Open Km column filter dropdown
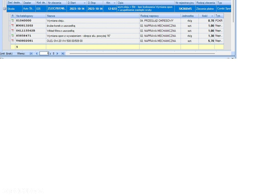This screenshot has width=256, height=196. (114, 3)
